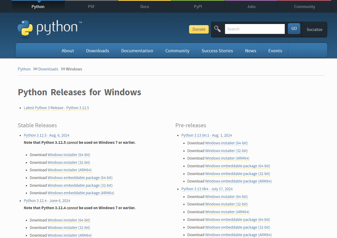The image size is (337, 238).
Task: Click the Downloads breadcrumb link
Action: 48,69
